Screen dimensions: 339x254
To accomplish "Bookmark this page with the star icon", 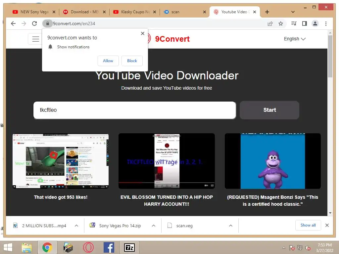I will (281, 23).
